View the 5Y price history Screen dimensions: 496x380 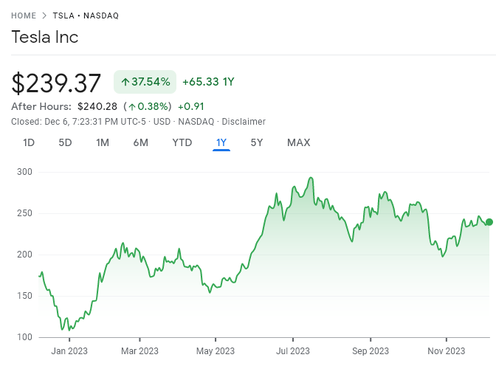(x=257, y=142)
